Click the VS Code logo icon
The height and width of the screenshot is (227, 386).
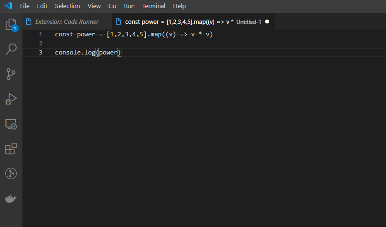(x=9, y=6)
